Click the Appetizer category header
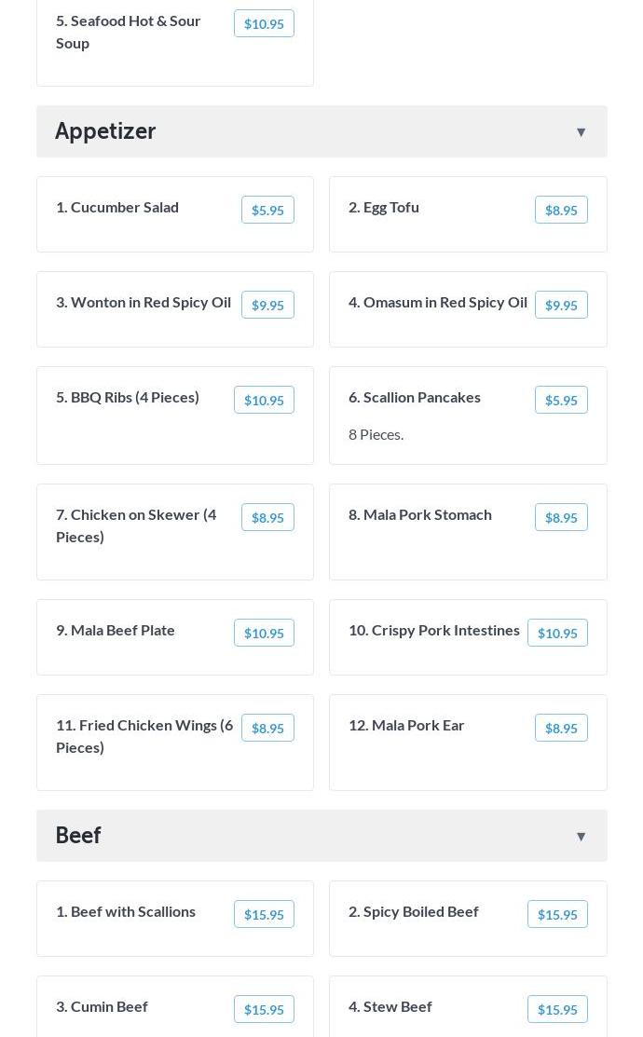Image resolution: width=643 pixels, height=1037 pixels. [x=106, y=131]
